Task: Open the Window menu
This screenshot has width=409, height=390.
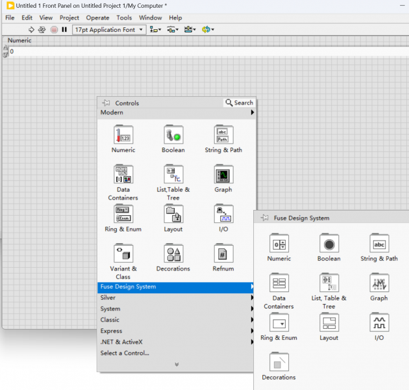Action: (150, 18)
